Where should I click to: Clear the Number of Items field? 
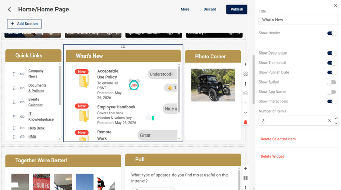tap(329, 121)
